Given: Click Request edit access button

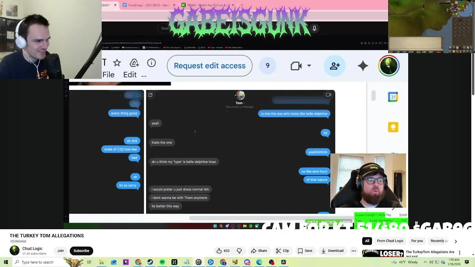Looking at the screenshot, I should coord(210,66).
